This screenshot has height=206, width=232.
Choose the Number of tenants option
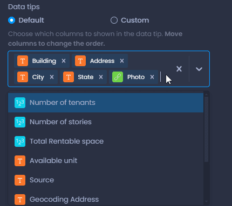pos(106,103)
